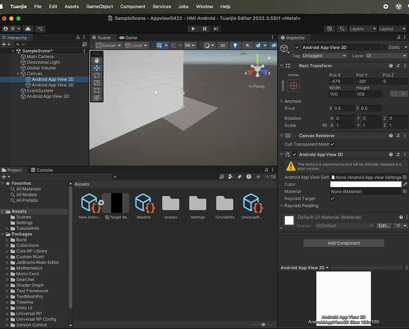Toggle constrained proportions scale link
Image resolution: width=409 pixels, height=329 pixels.
(325, 125)
